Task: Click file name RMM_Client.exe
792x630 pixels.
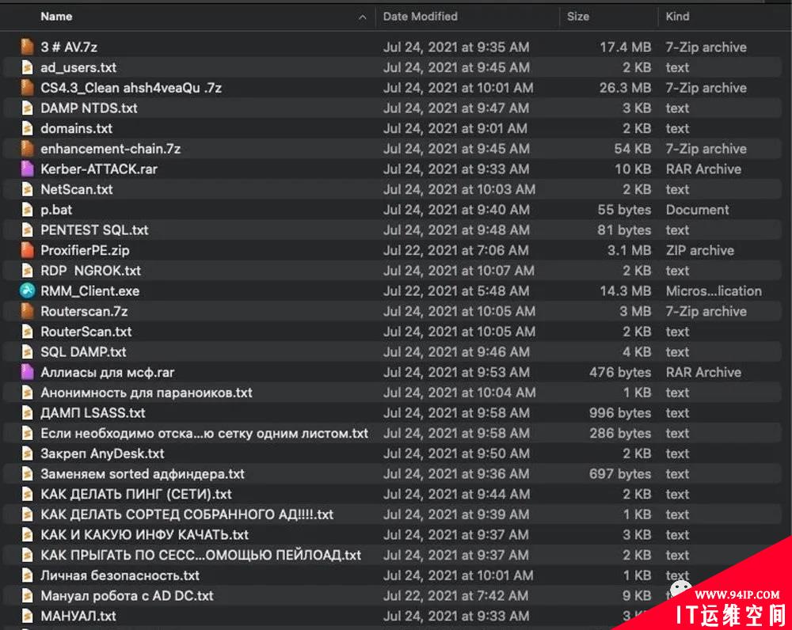Action: pos(90,290)
